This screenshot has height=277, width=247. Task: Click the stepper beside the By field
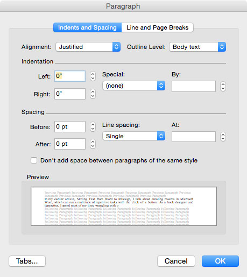[223, 87]
